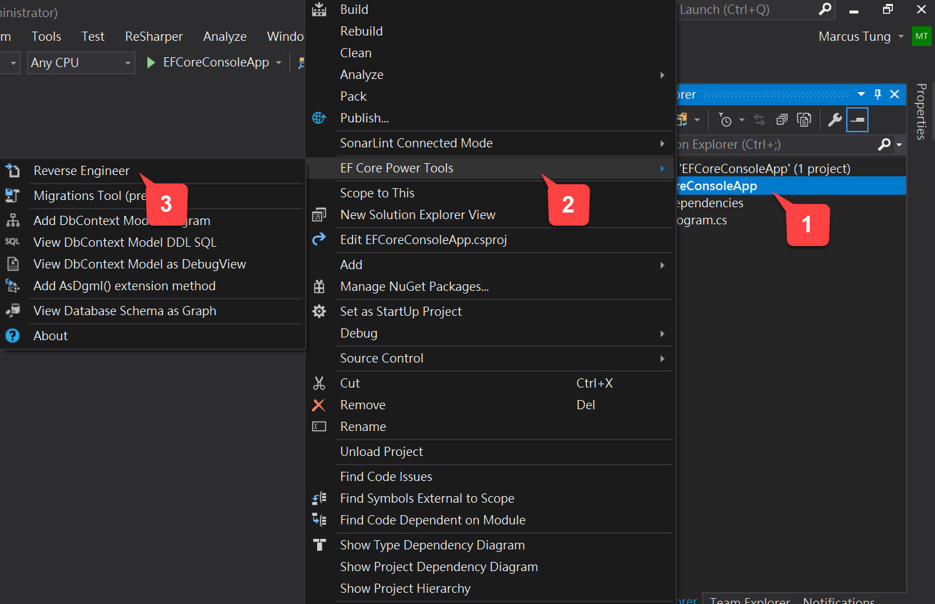Open the Migrations Tool icon
The image size is (935, 604).
click(x=13, y=195)
